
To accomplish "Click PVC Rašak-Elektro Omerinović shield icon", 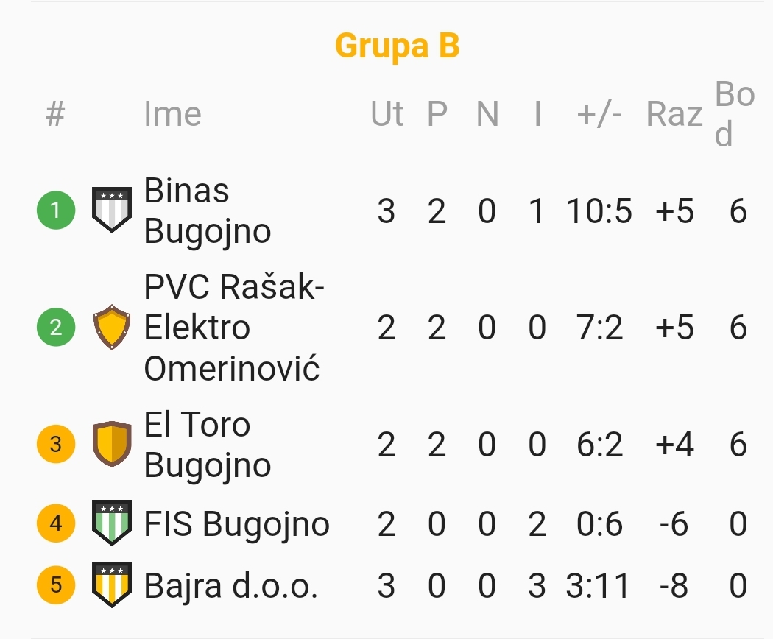I will pyautogui.click(x=112, y=327).
